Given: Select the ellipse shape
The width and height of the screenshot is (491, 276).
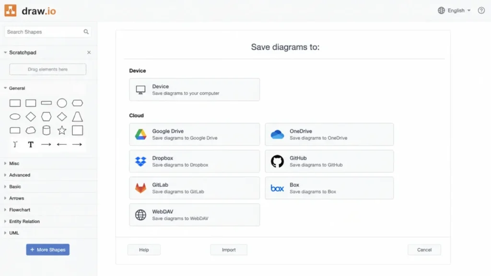Looking at the screenshot, I should pyautogui.click(x=15, y=117).
